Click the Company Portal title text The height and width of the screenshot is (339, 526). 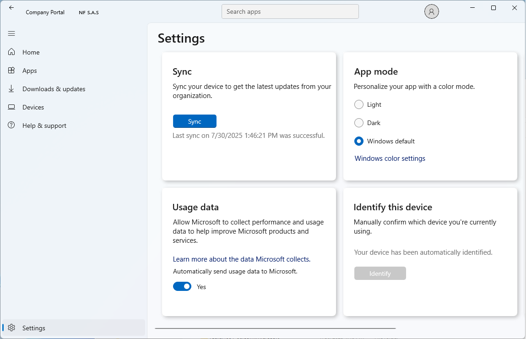[x=45, y=12]
